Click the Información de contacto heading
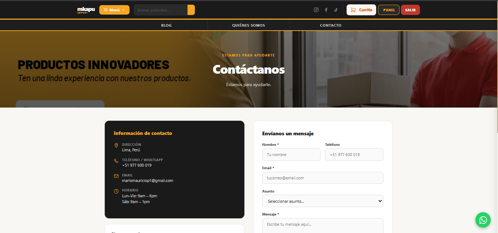The height and width of the screenshot is (233, 498). (143, 133)
